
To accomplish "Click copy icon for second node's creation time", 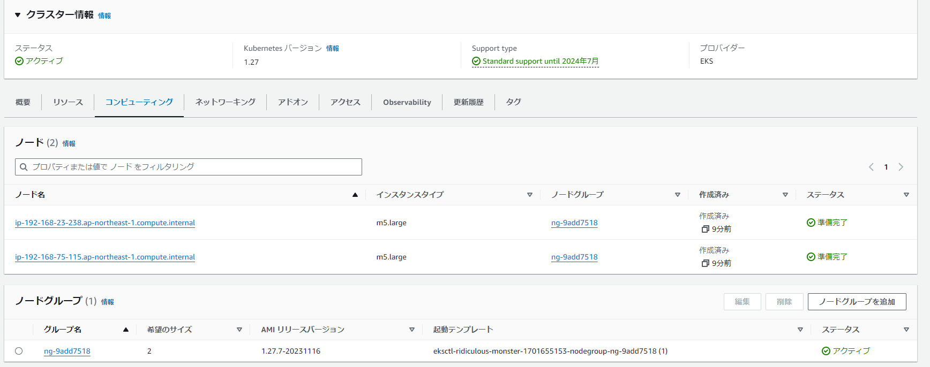I will pyautogui.click(x=705, y=263).
